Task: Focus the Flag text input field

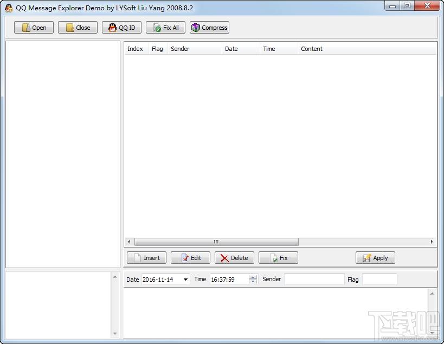Action: [x=379, y=279]
